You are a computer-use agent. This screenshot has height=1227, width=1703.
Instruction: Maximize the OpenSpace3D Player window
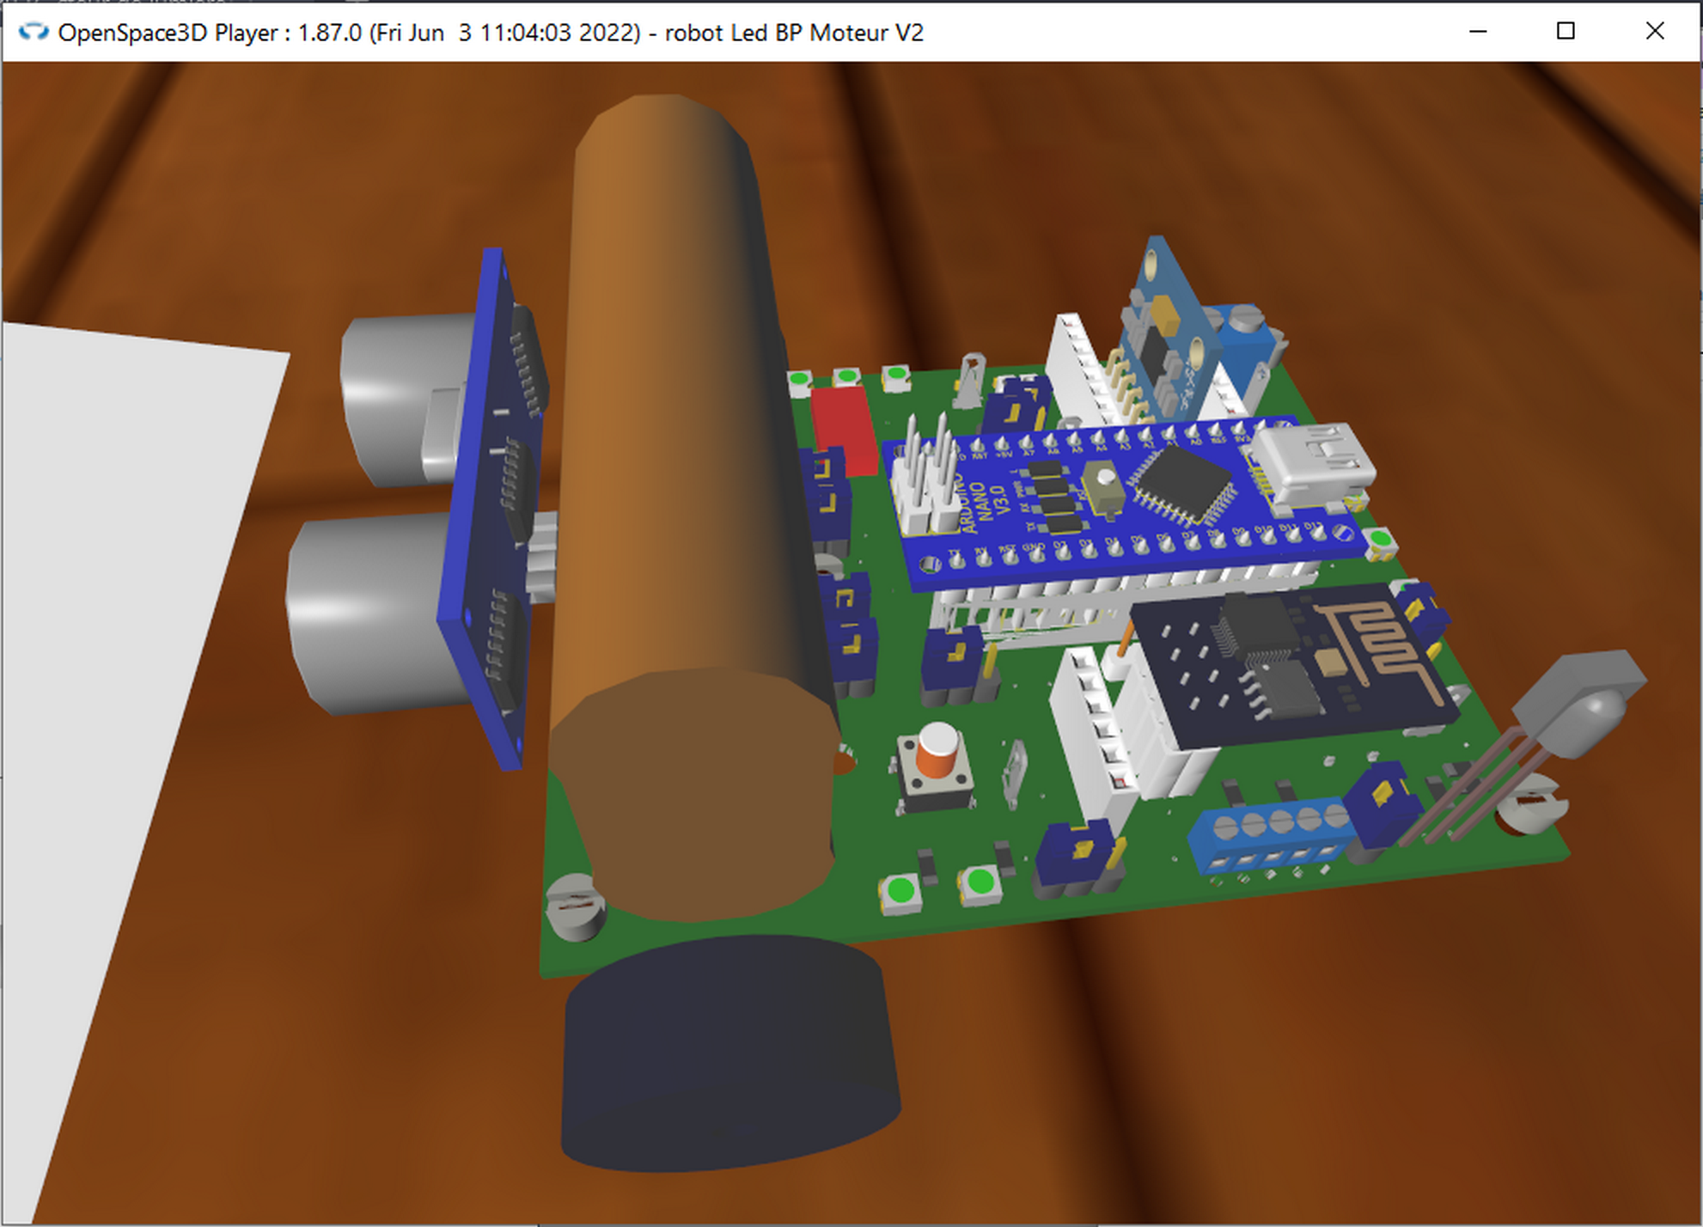[x=1566, y=32]
